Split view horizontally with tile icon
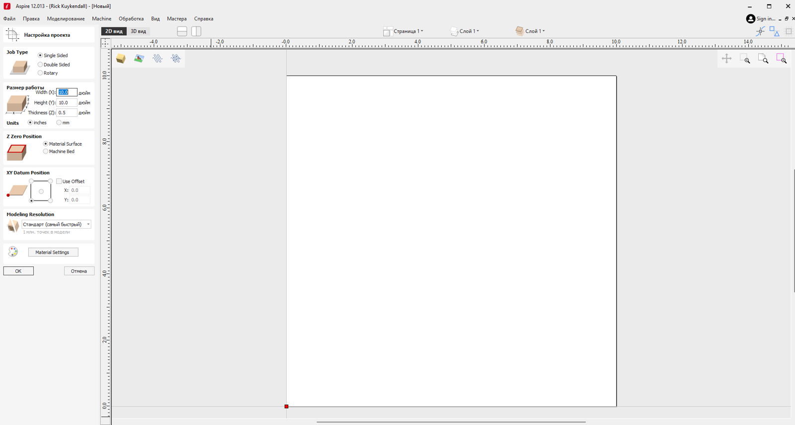 pos(182,31)
